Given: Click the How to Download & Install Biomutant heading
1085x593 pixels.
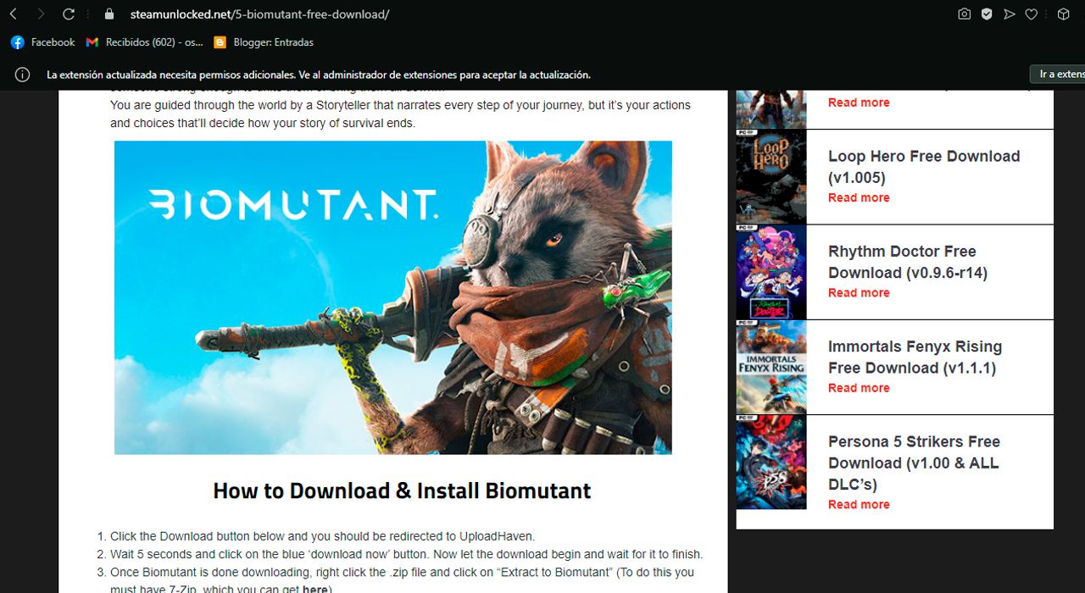Looking at the screenshot, I should pyautogui.click(x=402, y=490).
